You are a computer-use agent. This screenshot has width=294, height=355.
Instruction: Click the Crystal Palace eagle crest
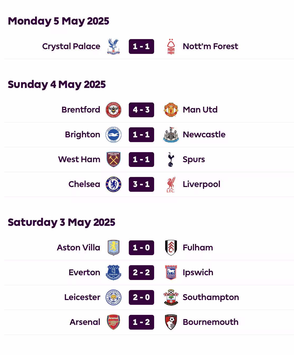point(113,46)
